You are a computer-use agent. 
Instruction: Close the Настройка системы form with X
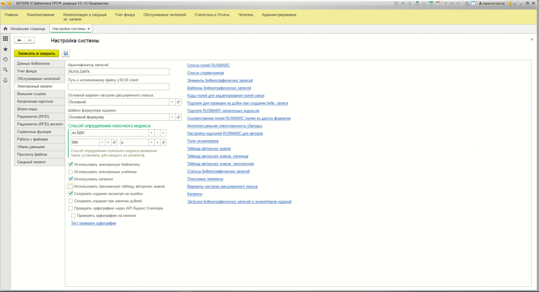[532, 39]
